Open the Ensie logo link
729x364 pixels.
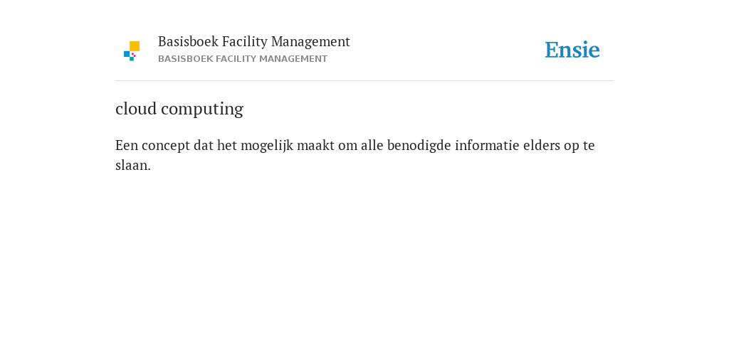tap(572, 50)
